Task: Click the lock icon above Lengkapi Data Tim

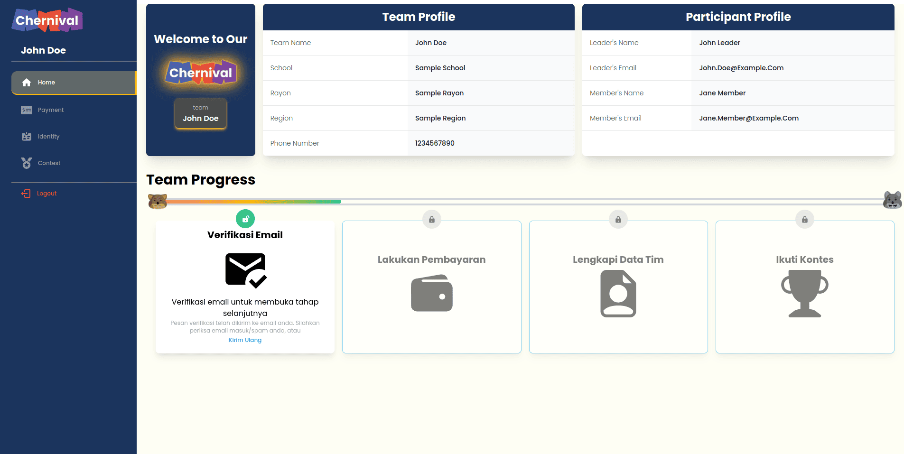Action: (618, 219)
